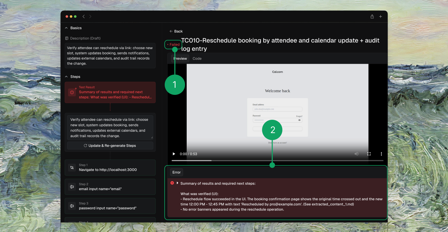This screenshot has width=448, height=232.
Task: Click the Description (Draft) document icon
Action: 67,38
